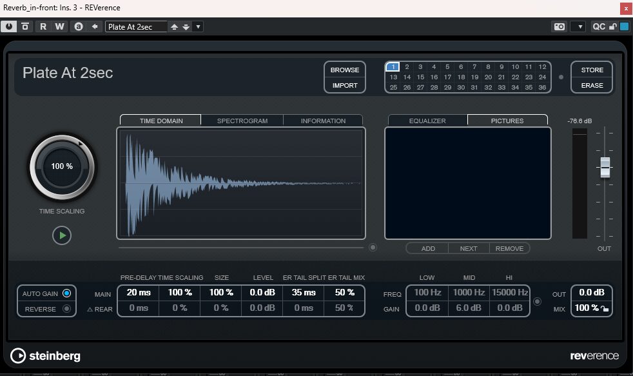
Task: Toggle the MIX lock icon
Action: 605,308
